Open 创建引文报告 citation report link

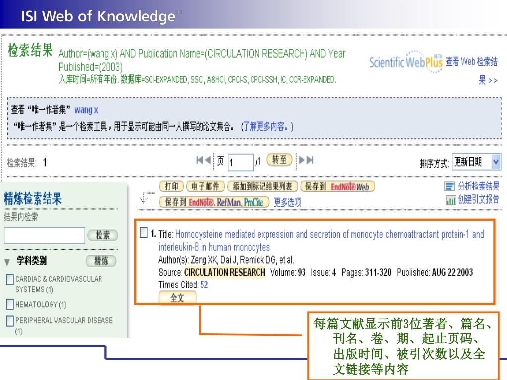[x=479, y=200]
